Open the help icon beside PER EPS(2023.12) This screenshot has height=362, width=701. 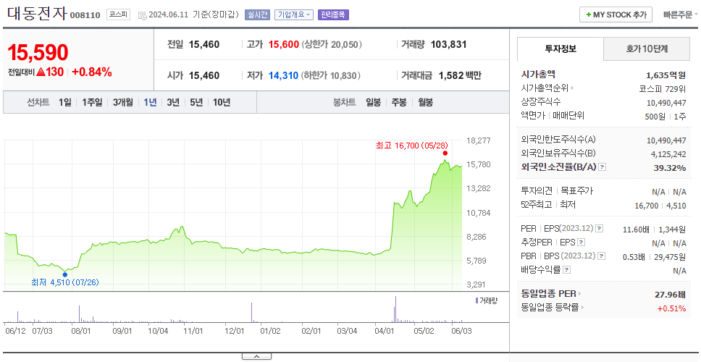[x=600, y=228]
